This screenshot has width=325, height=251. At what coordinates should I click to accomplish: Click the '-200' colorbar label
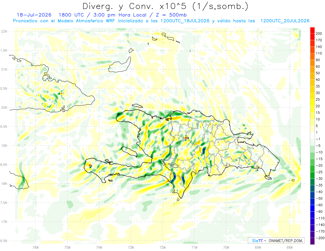[320, 238]
